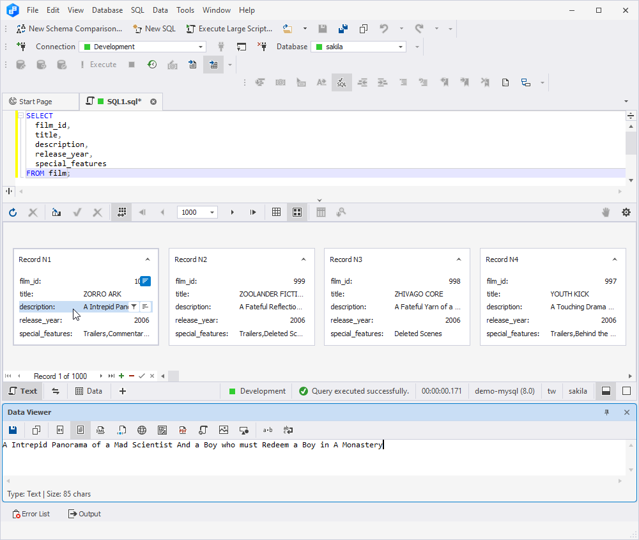Toggle Data Viewer Text view icon
This screenshot has height=540, width=639.
[81, 430]
